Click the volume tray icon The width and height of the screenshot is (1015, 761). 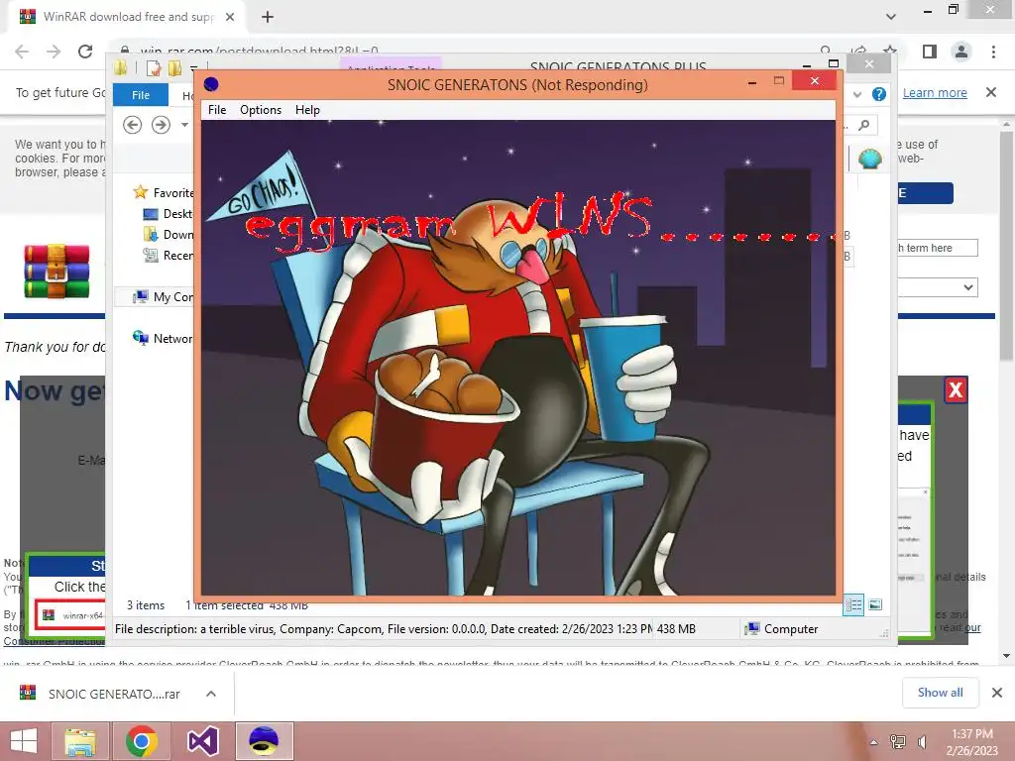(923, 742)
